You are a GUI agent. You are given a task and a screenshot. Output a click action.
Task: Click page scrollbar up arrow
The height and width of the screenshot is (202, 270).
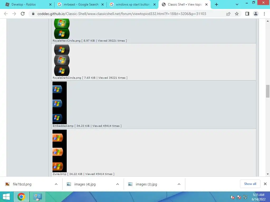(x=268, y=21)
